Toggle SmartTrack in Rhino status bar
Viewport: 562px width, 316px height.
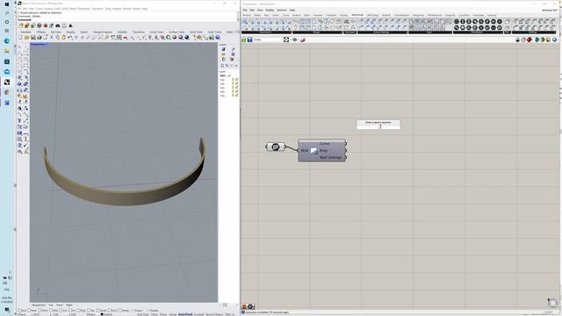185,314
